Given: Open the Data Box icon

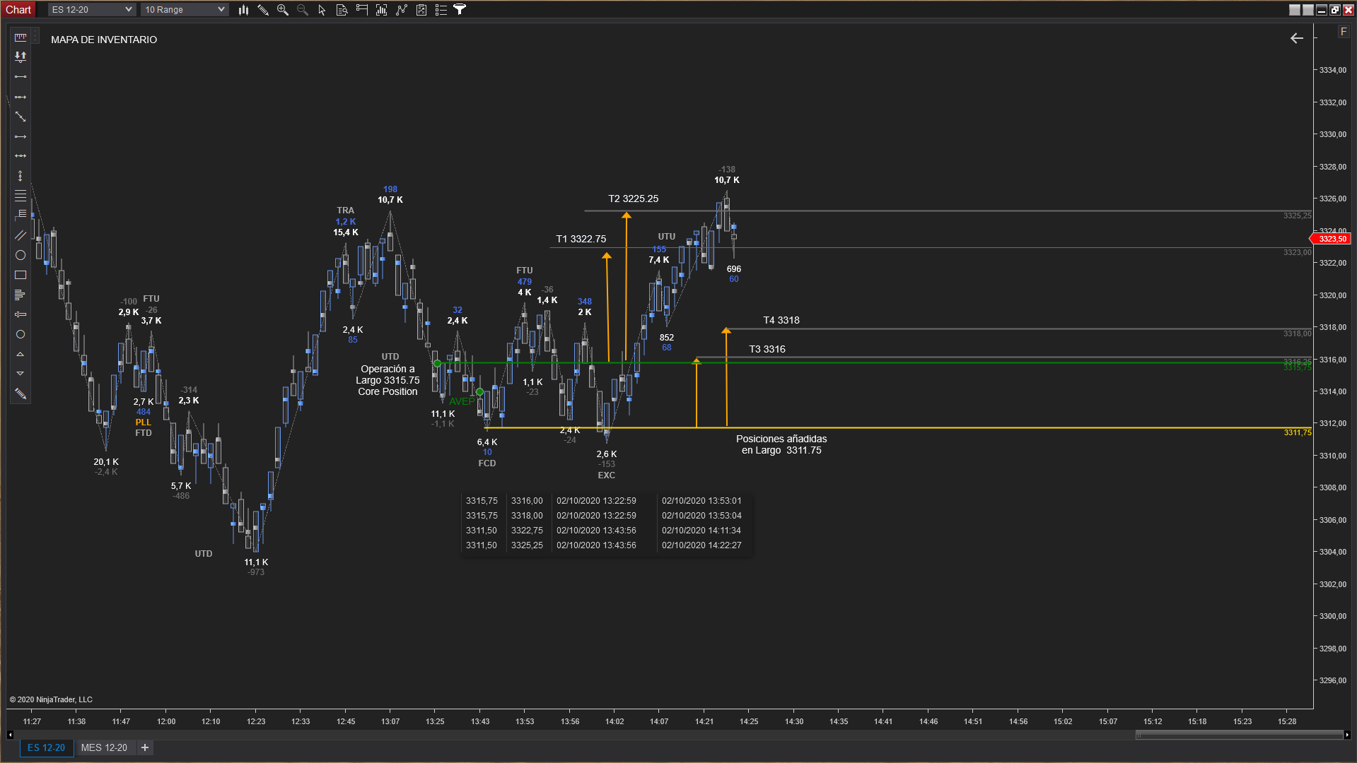Looking at the screenshot, I should [x=342, y=10].
